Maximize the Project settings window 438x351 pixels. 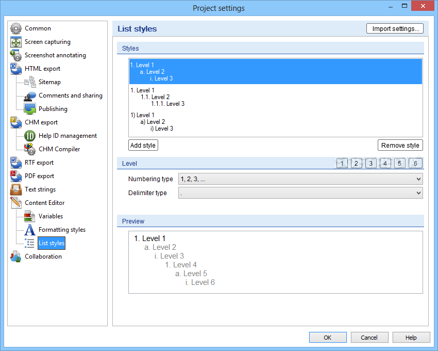(x=404, y=6)
